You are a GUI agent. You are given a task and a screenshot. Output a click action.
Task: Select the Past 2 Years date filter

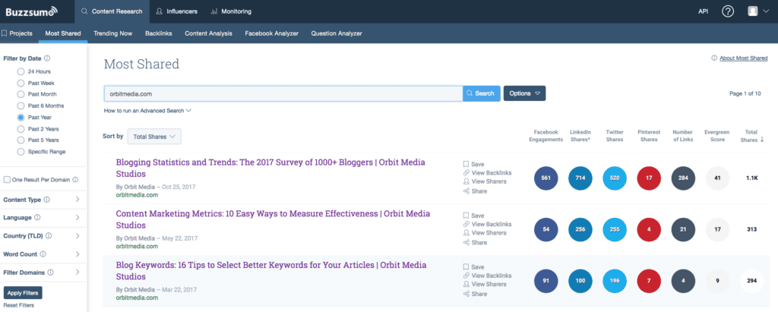pyautogui.click(x=21, y=129)
